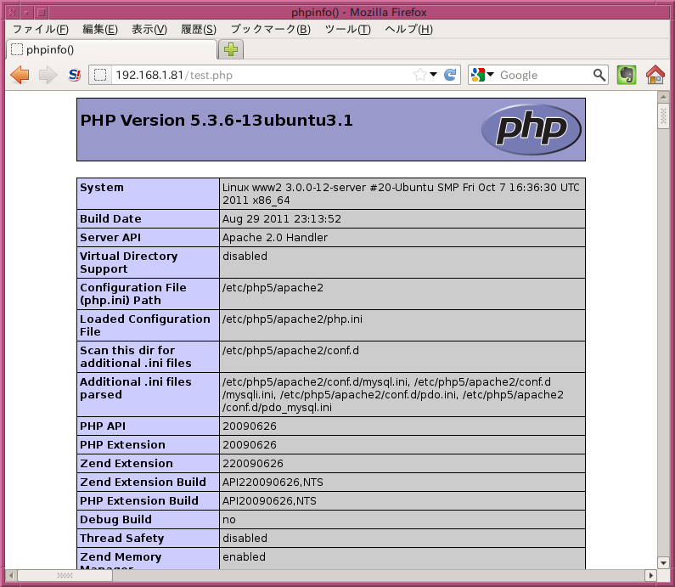Reload the page with the refresh icon

pos(450,75)
